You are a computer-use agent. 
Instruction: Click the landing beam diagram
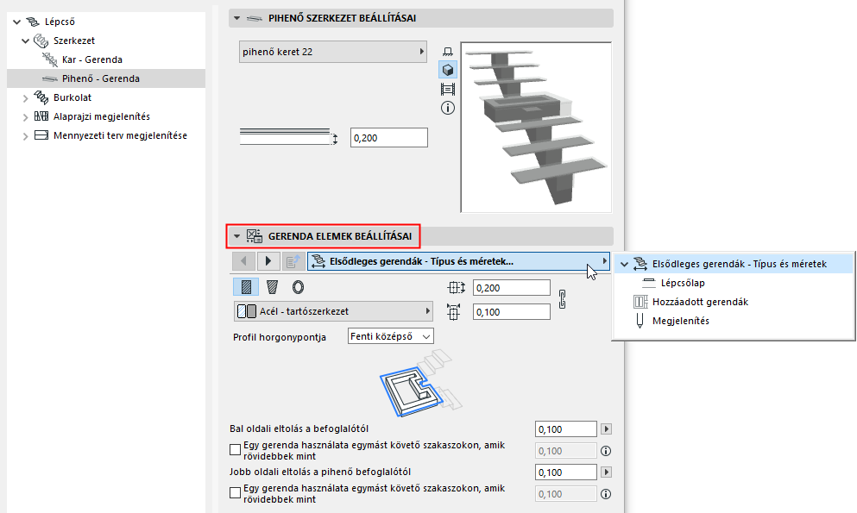(421, 383)
